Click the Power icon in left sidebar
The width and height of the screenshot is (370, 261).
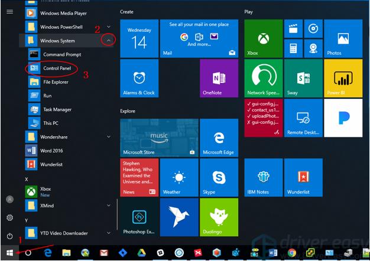coord(10,236)
